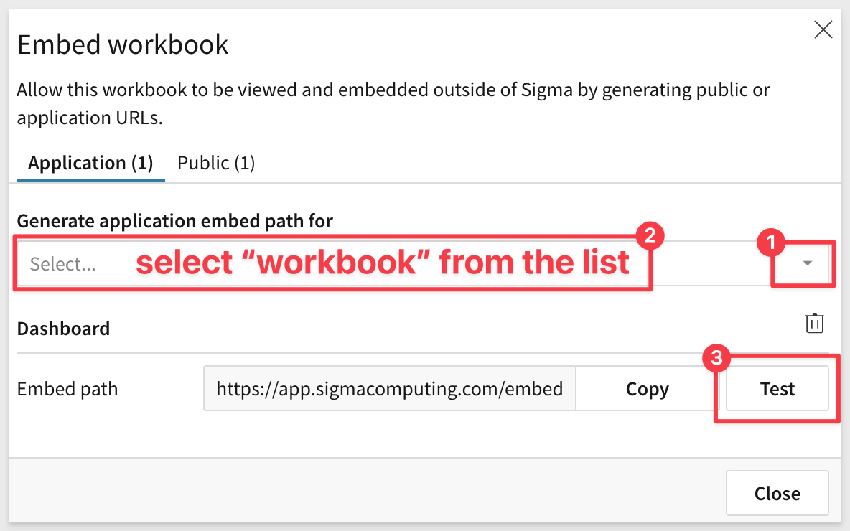Click the 'Embed workbook' dialog title
Viewport: 850px width, 531px height.
click(x=123, y=44)
